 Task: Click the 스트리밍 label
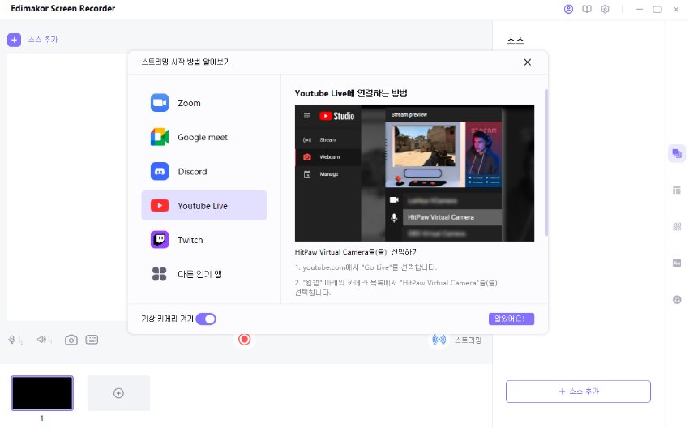[x=468, y=340]
